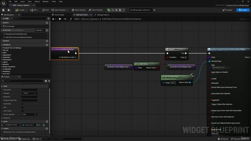Switch to the Event Graph tab
Viewport: 251px width, 141px height.
point(58,15)
